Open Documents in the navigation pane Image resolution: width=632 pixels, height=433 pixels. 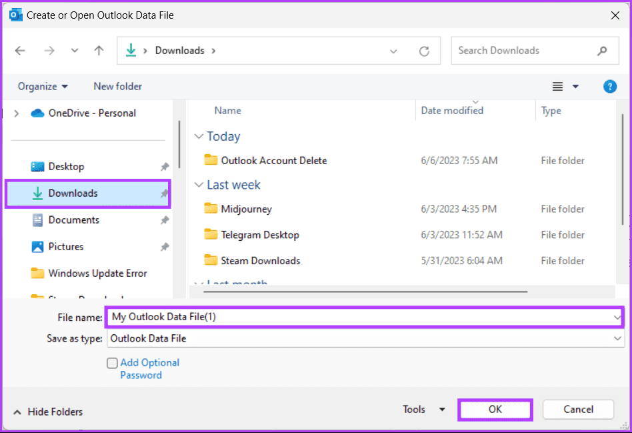[65, 220]
